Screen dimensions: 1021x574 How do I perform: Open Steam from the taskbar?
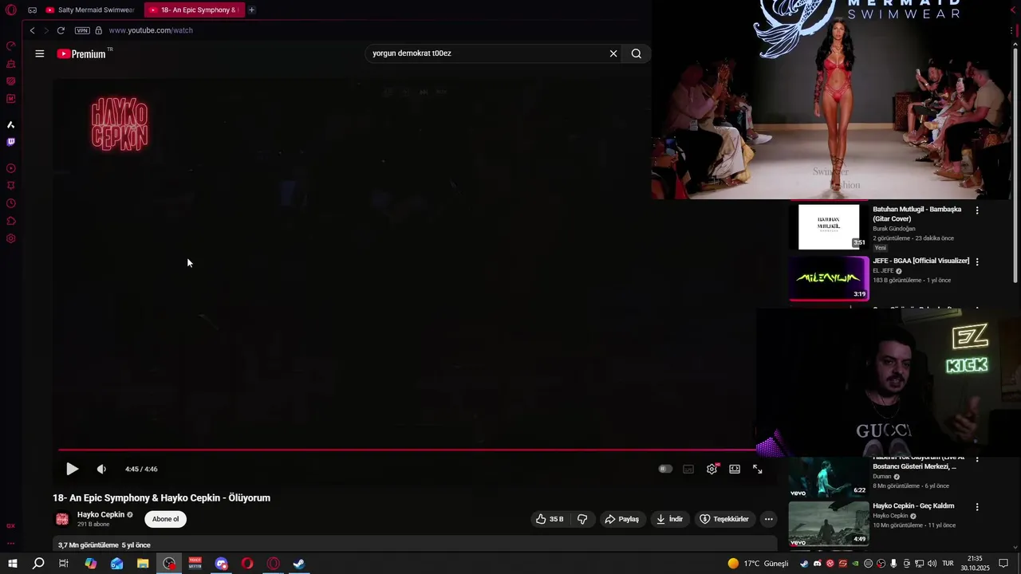(299, 564)
